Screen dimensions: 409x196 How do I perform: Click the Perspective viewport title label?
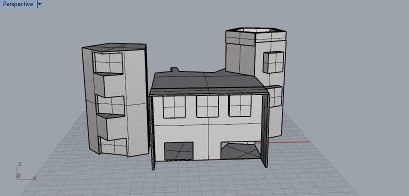point(18,4)
